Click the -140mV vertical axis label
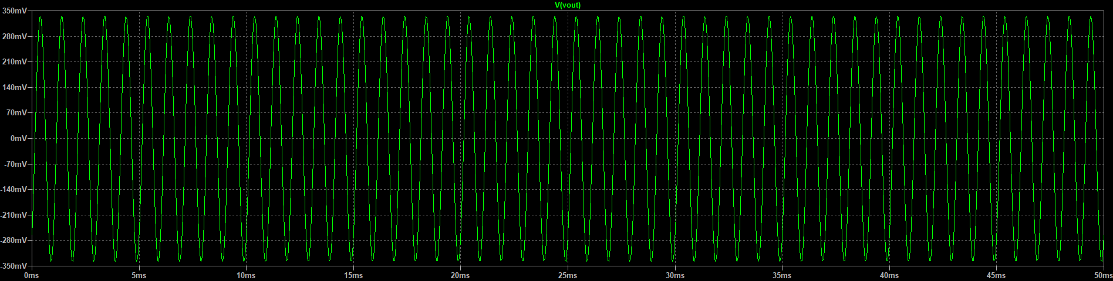Screen dimensions: 1113x281 (14, 190)
